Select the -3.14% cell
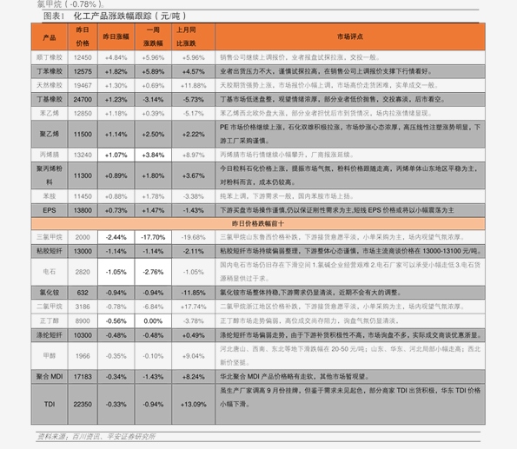The image size is (517, 449). click(153, 99)
